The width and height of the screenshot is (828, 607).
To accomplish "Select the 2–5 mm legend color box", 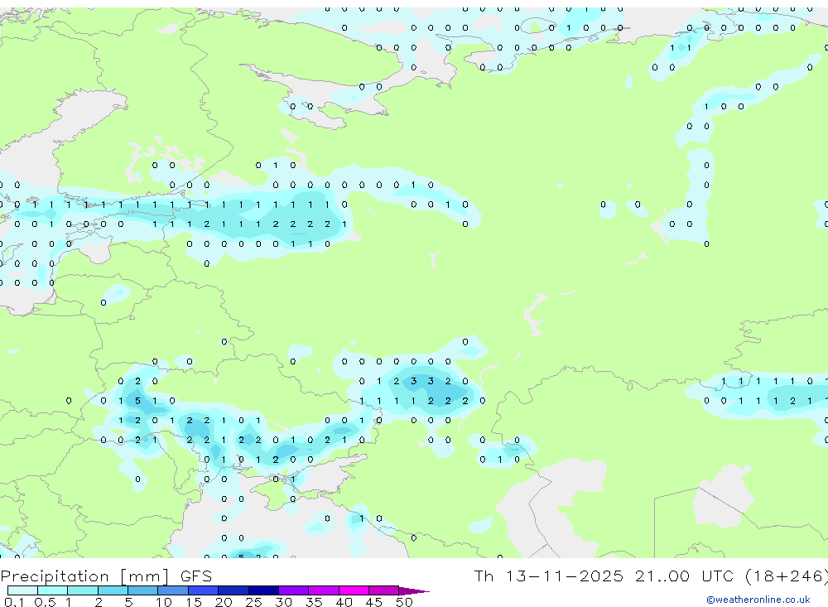I will coord(113,590).
